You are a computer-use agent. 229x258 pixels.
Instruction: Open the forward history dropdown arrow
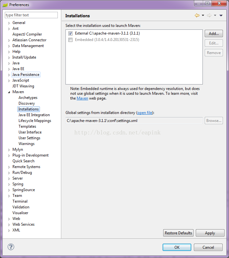tap(215, 15)
